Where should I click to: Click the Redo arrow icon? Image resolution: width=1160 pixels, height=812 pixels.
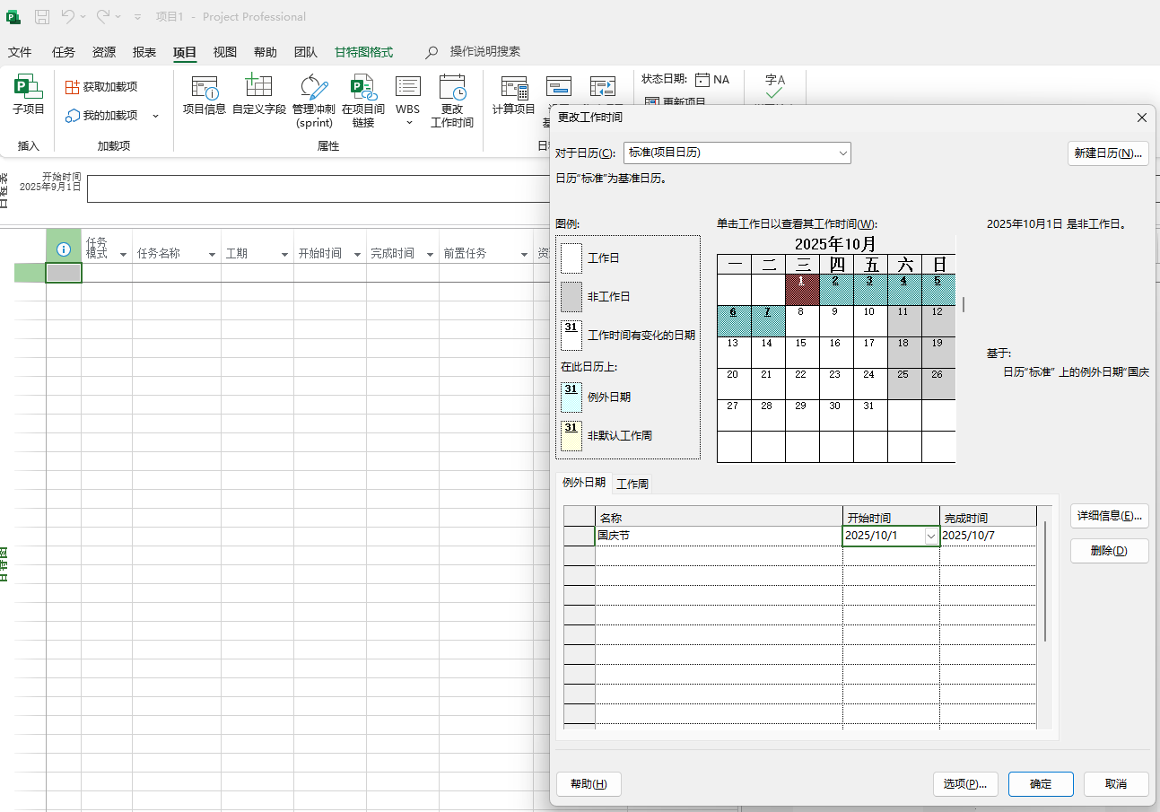pos(103,16)
